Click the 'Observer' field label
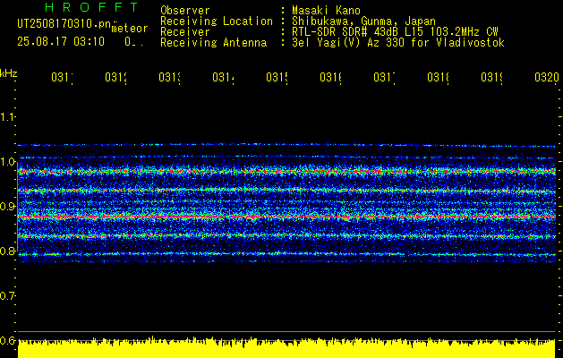The height and width of the screenshot is (358, 563). [x=185, y=10]
